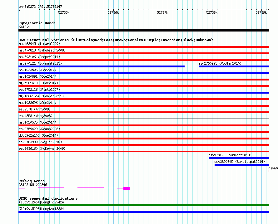Image resolution: width=278 pixels, height=224 pixels.
Task: Click the green segmental duplication bar
Action: point(144,205)
